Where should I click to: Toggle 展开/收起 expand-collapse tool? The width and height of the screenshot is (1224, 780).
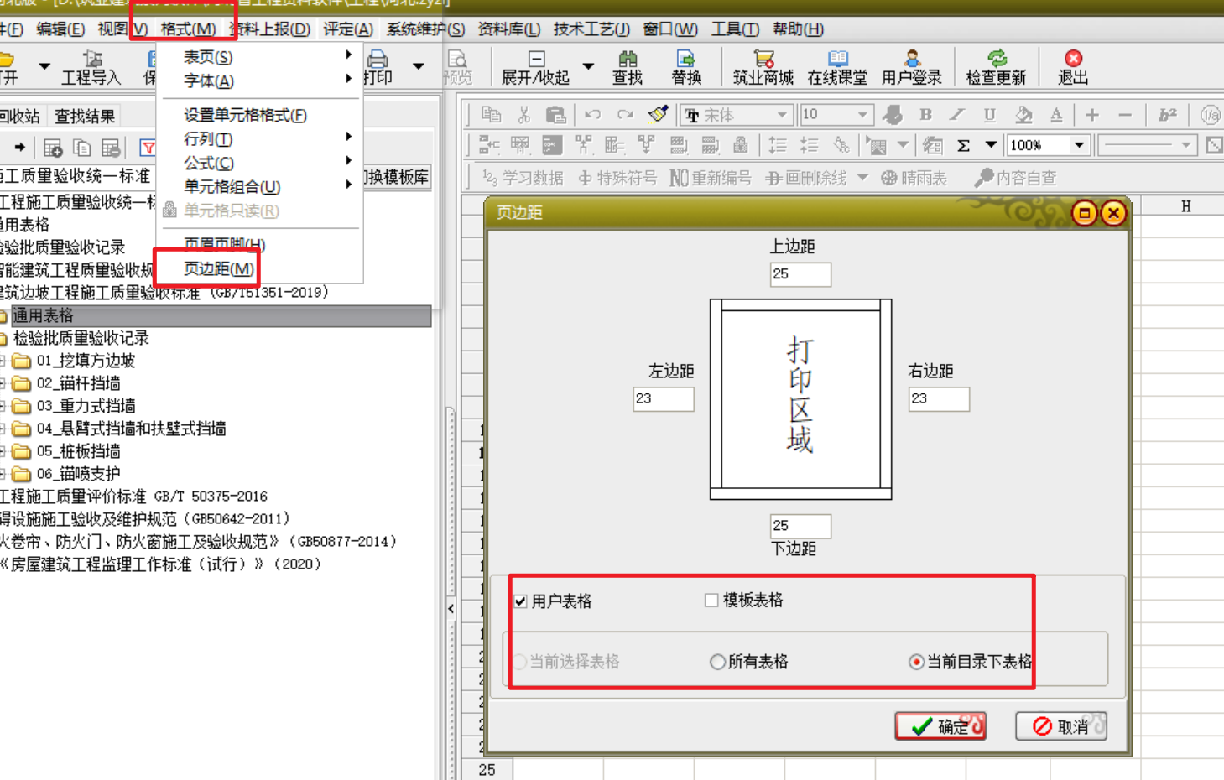click(535, 68)
